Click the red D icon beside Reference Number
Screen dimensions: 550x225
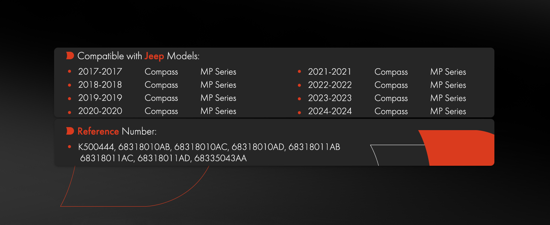click(70, 131)
